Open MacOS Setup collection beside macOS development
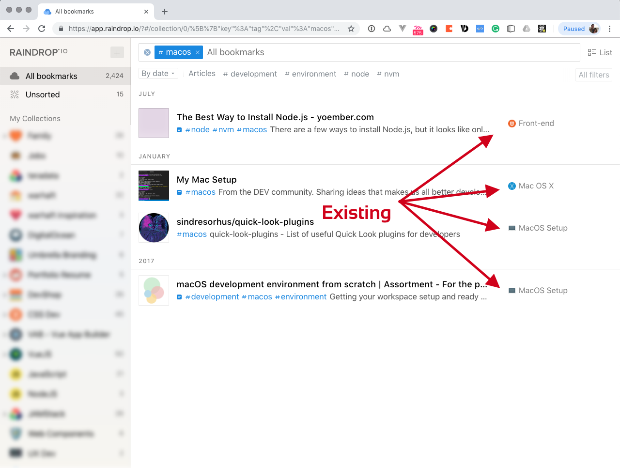The height and width of the screenshot is (468, 620). coord(543,291)
